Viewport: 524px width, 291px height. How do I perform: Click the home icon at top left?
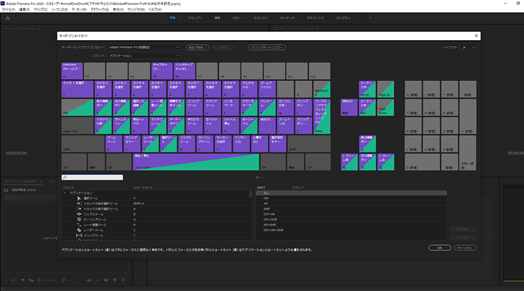point(8,19)
